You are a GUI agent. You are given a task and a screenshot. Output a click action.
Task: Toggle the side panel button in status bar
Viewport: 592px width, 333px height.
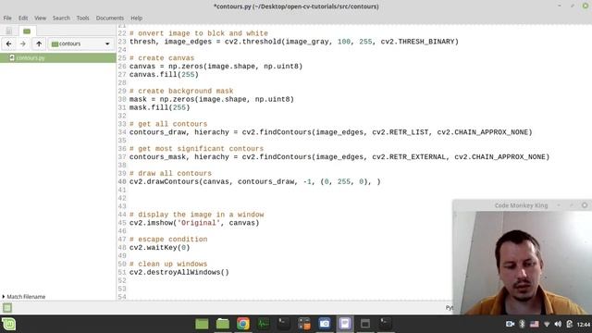click(7, 308)
